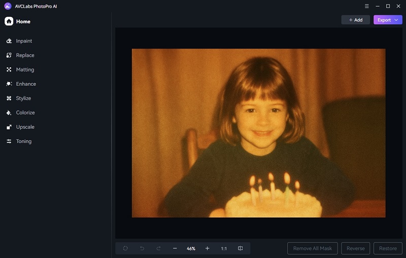
Task: Open the Colorize menu label
Action: point(25,113)
